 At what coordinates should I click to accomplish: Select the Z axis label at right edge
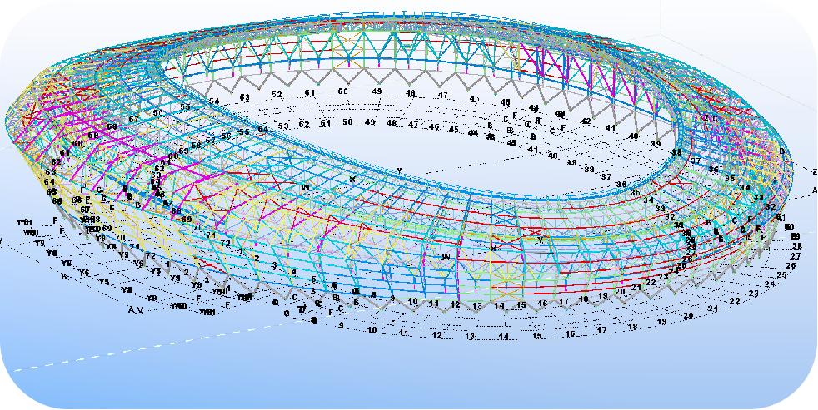click(x=814, y=170)
